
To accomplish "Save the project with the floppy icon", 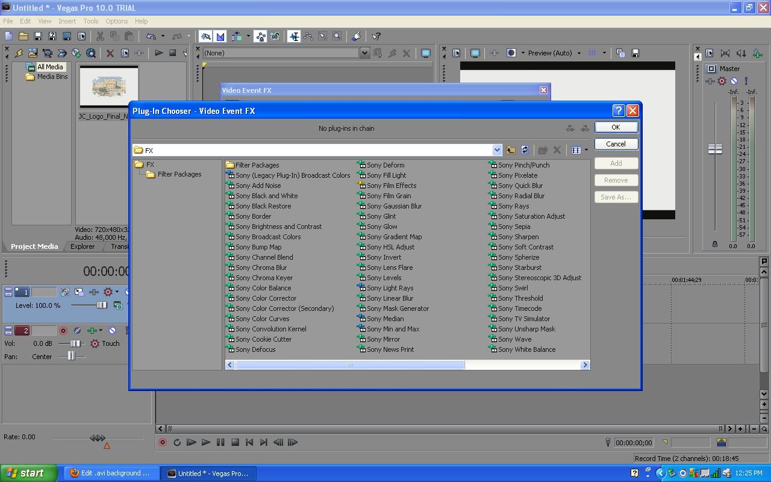I will [x=37, y=36].
